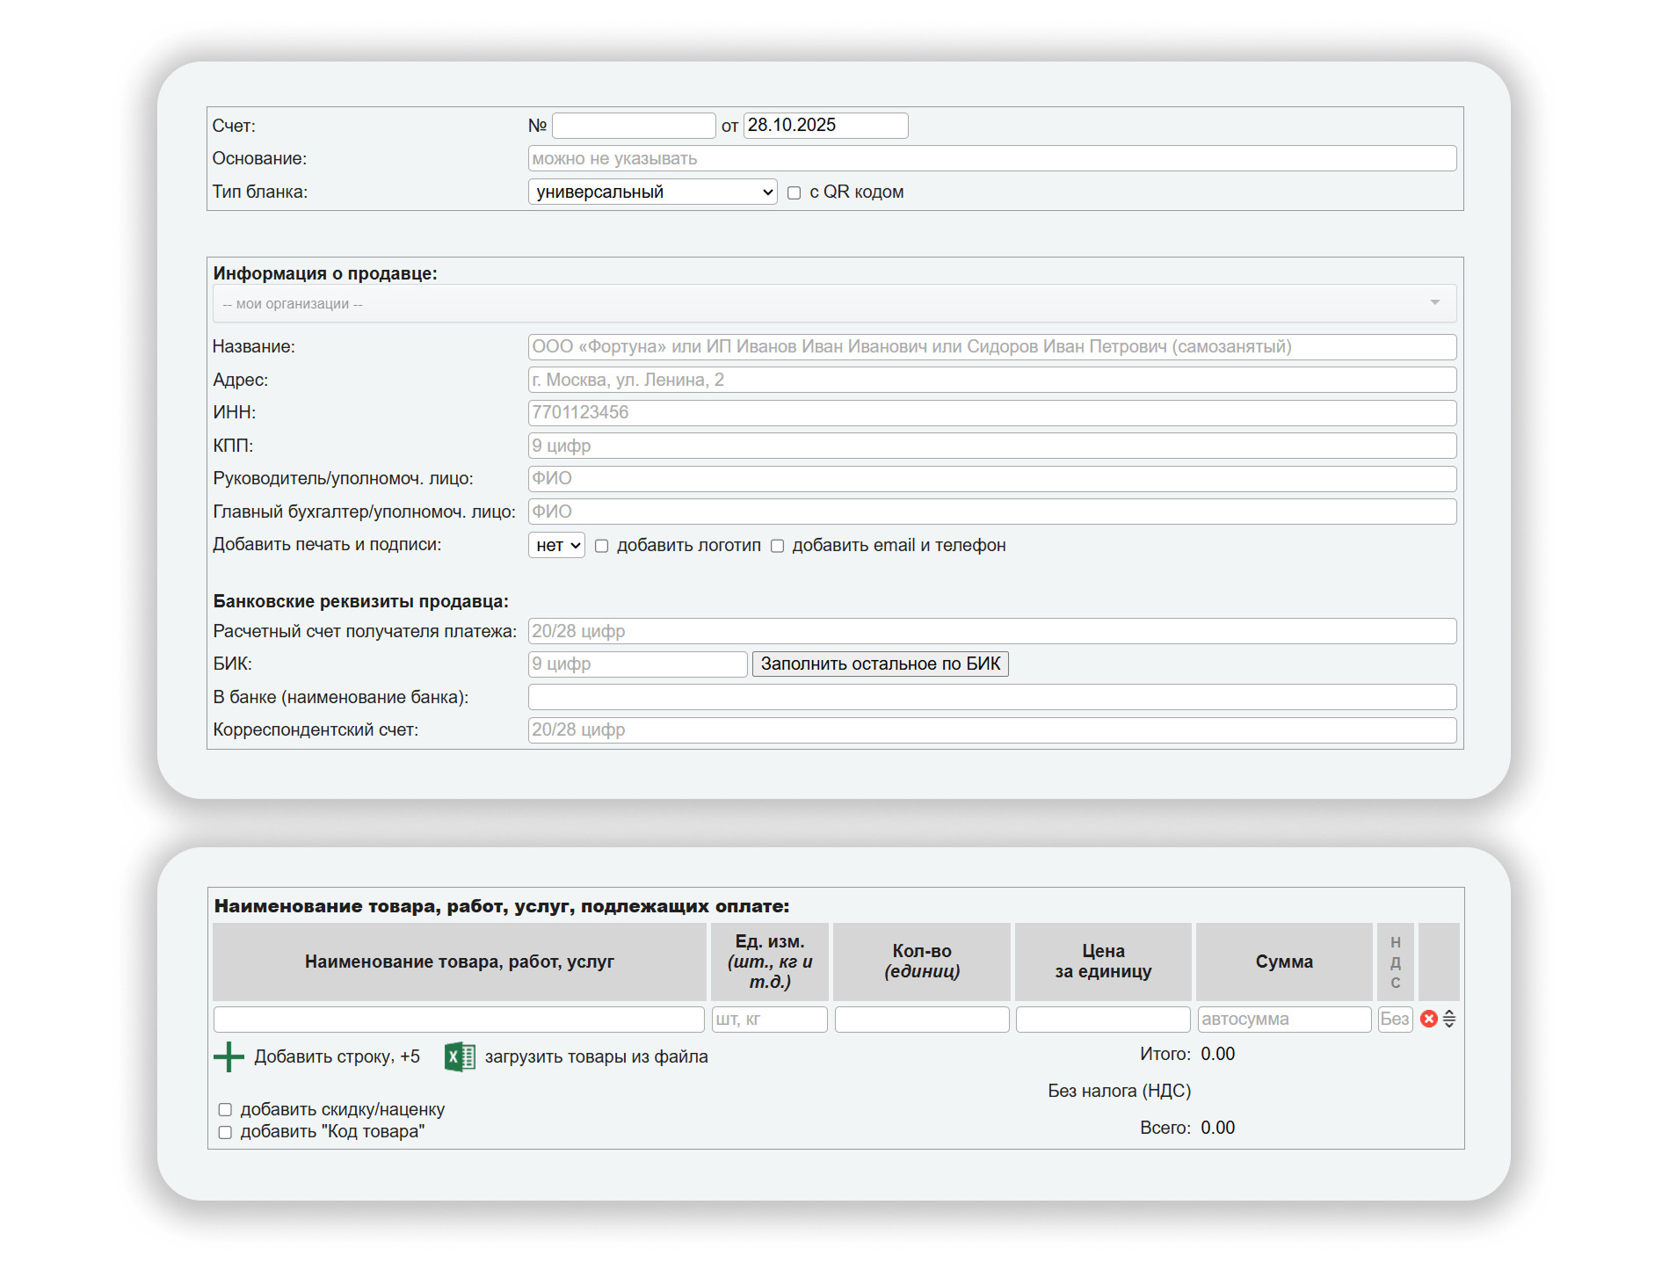Tick add email and phone checkbox
This screenshot has width=1669, height=1263.
pyautogui.click(x=778, y=546)
